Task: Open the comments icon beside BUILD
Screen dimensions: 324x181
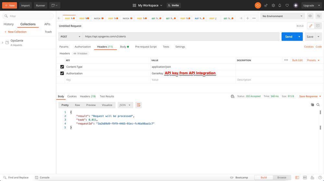Action: [318, 26]
